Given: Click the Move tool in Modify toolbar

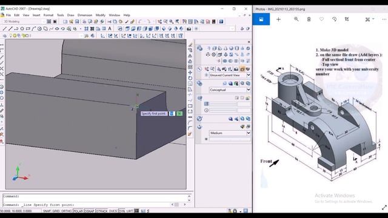Looking at the screenshot, I should point(190,73).
